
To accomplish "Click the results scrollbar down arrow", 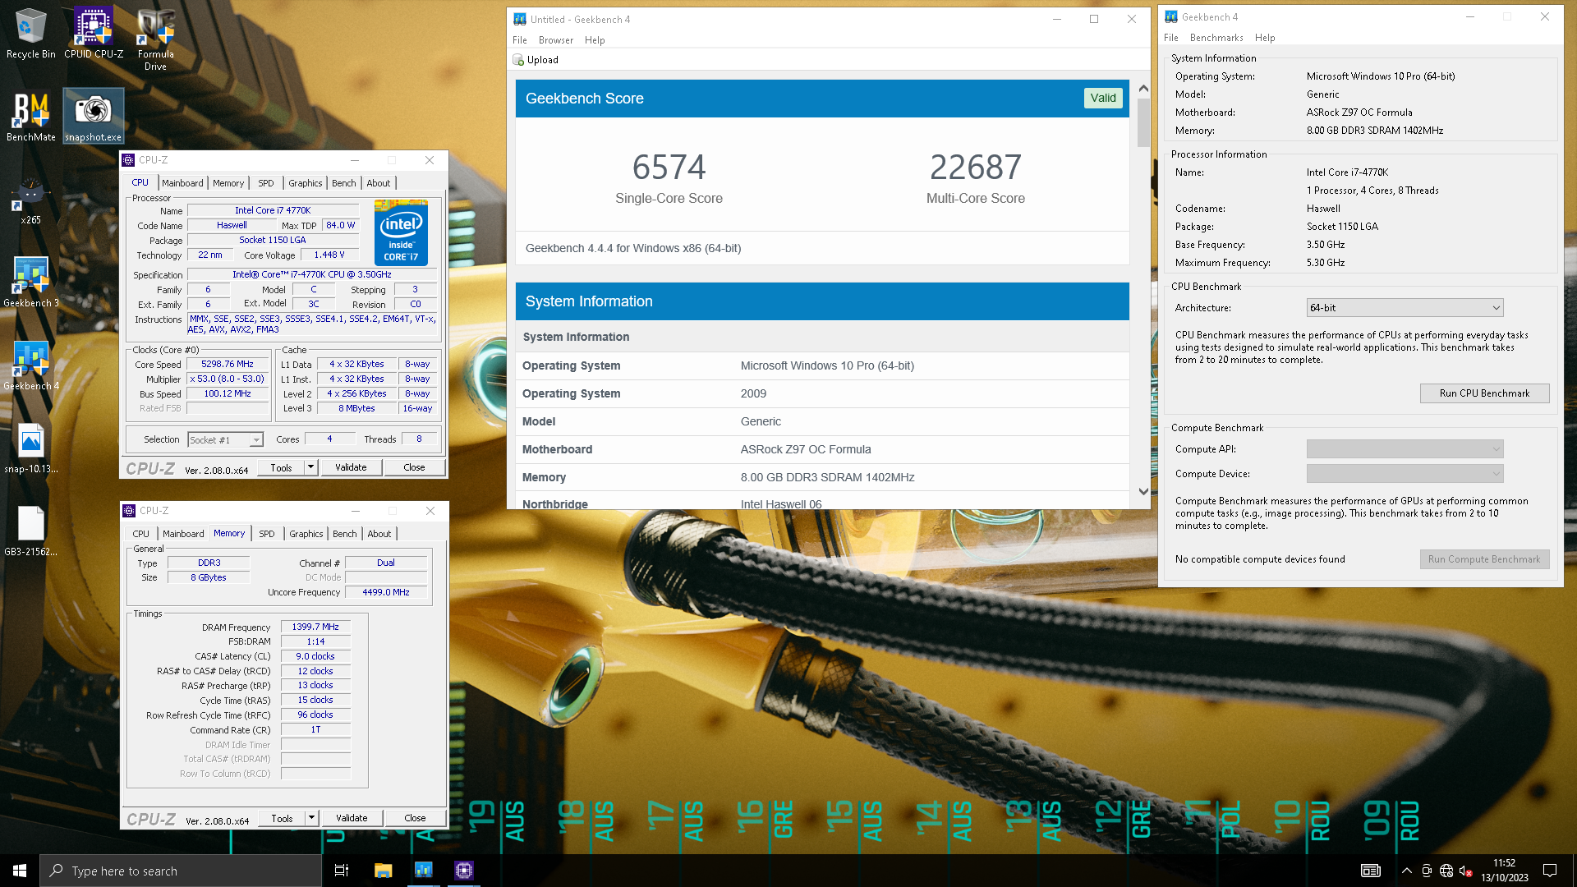I will (x=1143, y=491).
